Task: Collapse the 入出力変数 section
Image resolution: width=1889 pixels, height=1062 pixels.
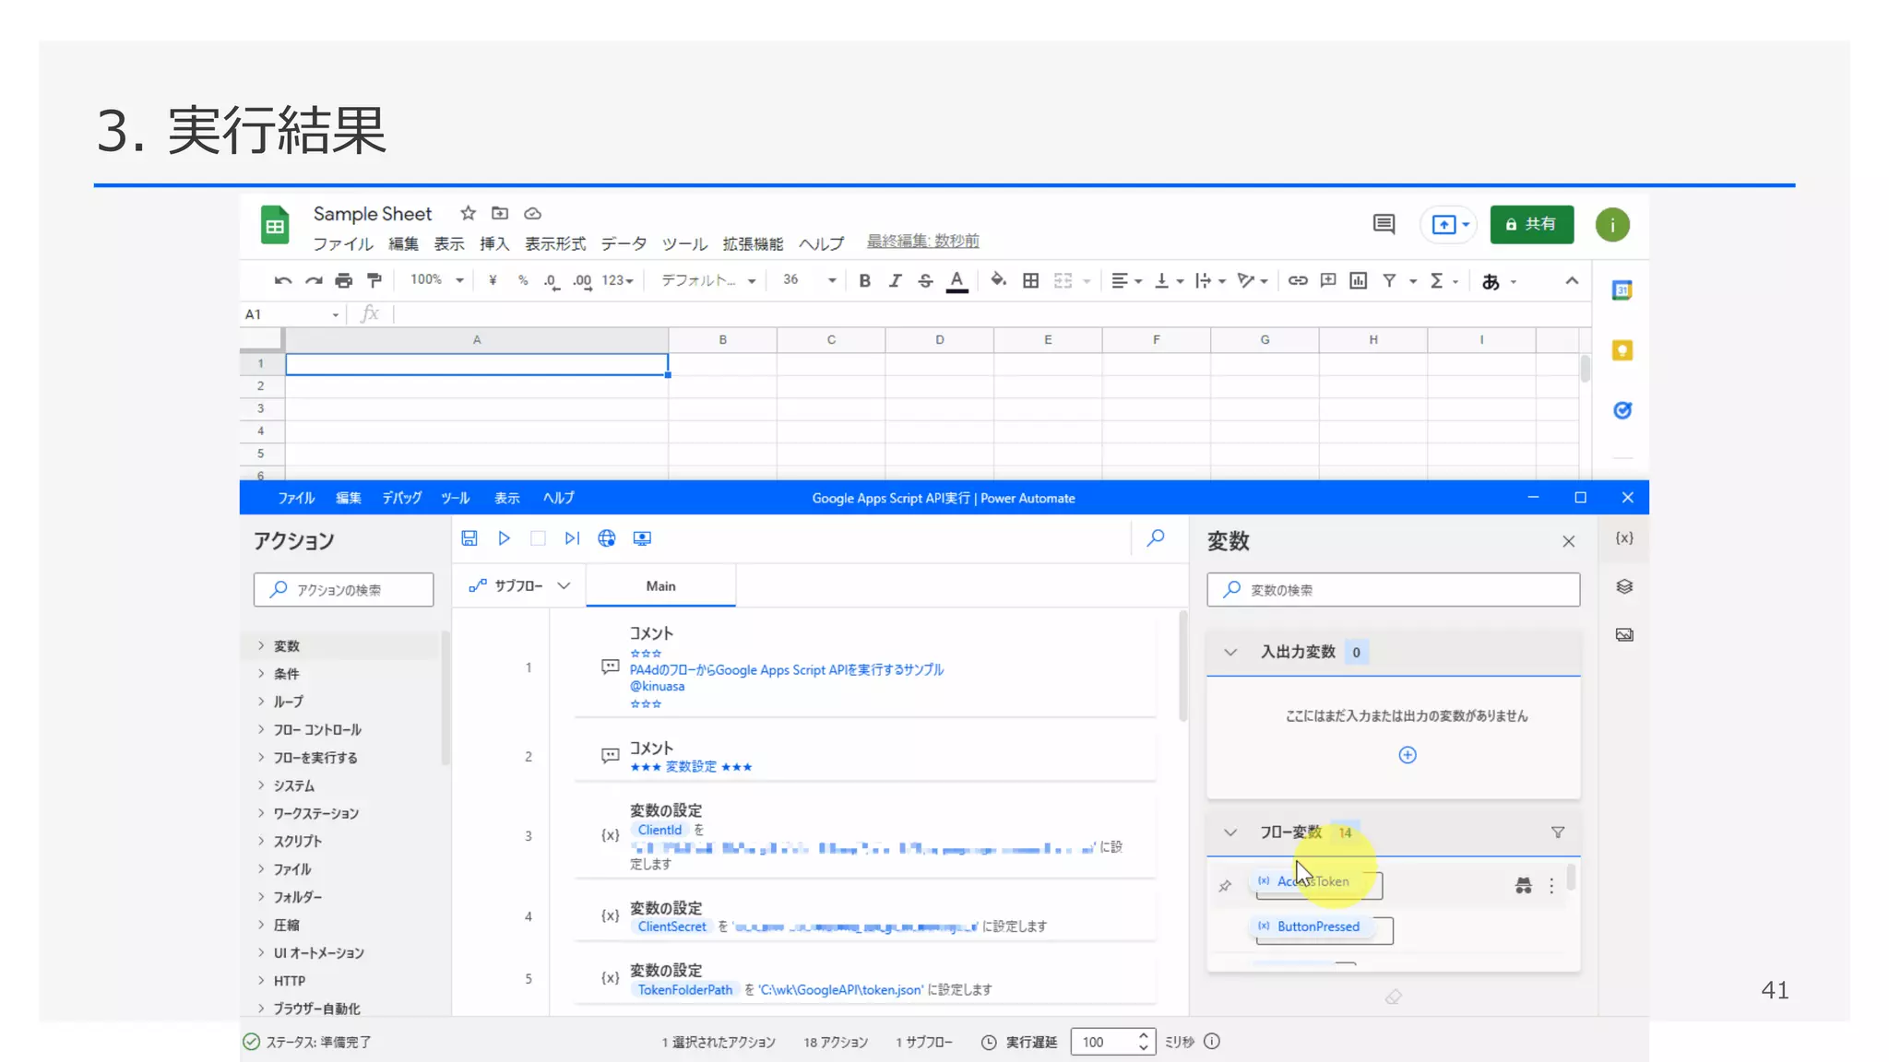Action: tap(1230, 653)
